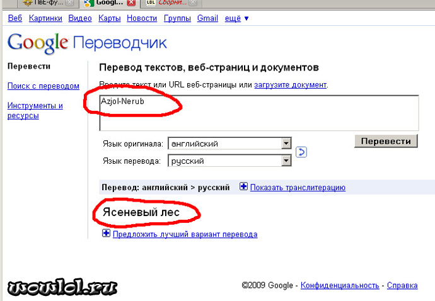Click the Переводчик title text
Image resolution: width=435 pixels, height=301 pixels.
(x=120, y=43)
